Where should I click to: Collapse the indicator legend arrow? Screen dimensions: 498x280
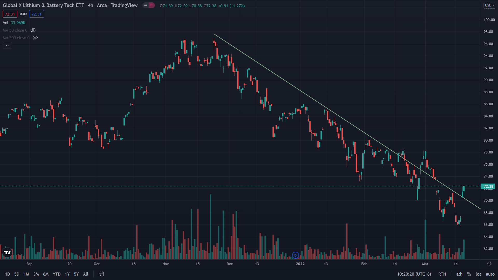pos(7,45)
